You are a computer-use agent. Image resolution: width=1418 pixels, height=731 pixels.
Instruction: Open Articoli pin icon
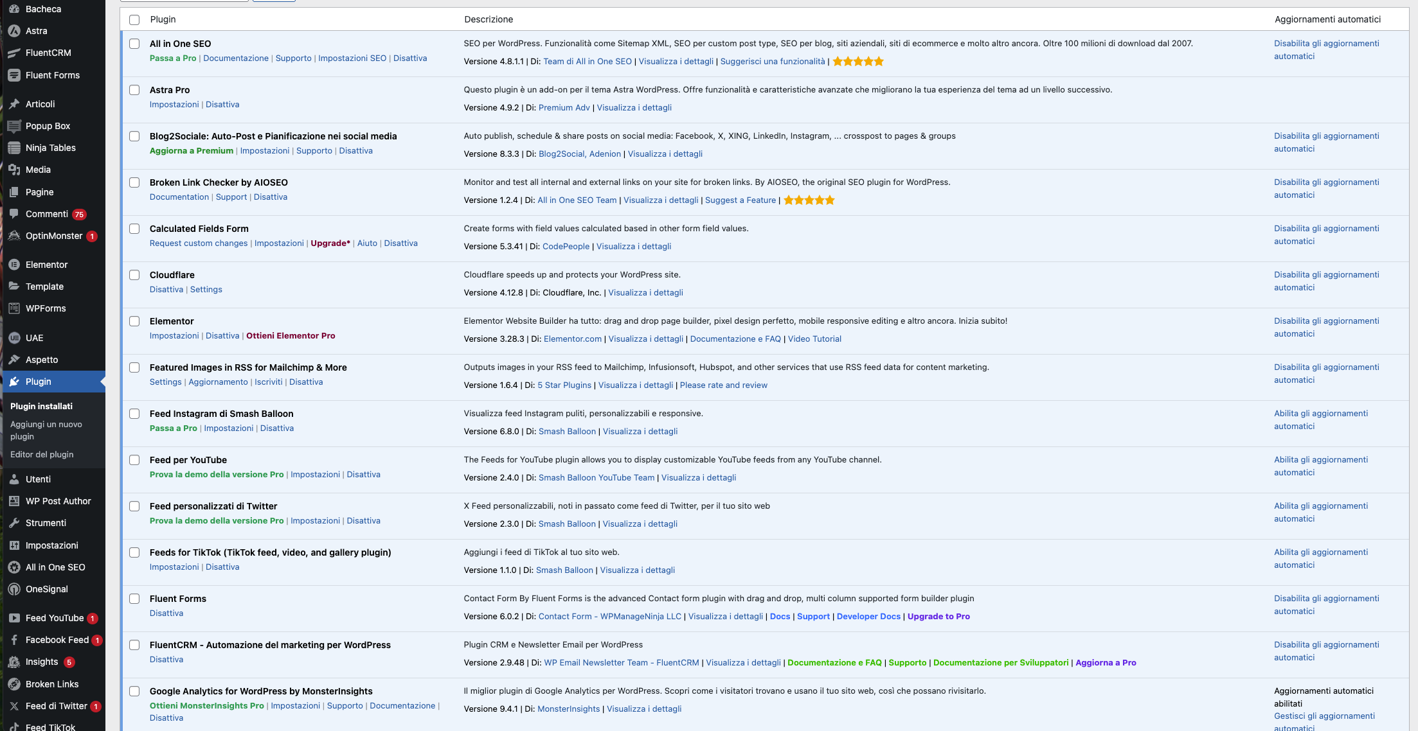[14, 104]
